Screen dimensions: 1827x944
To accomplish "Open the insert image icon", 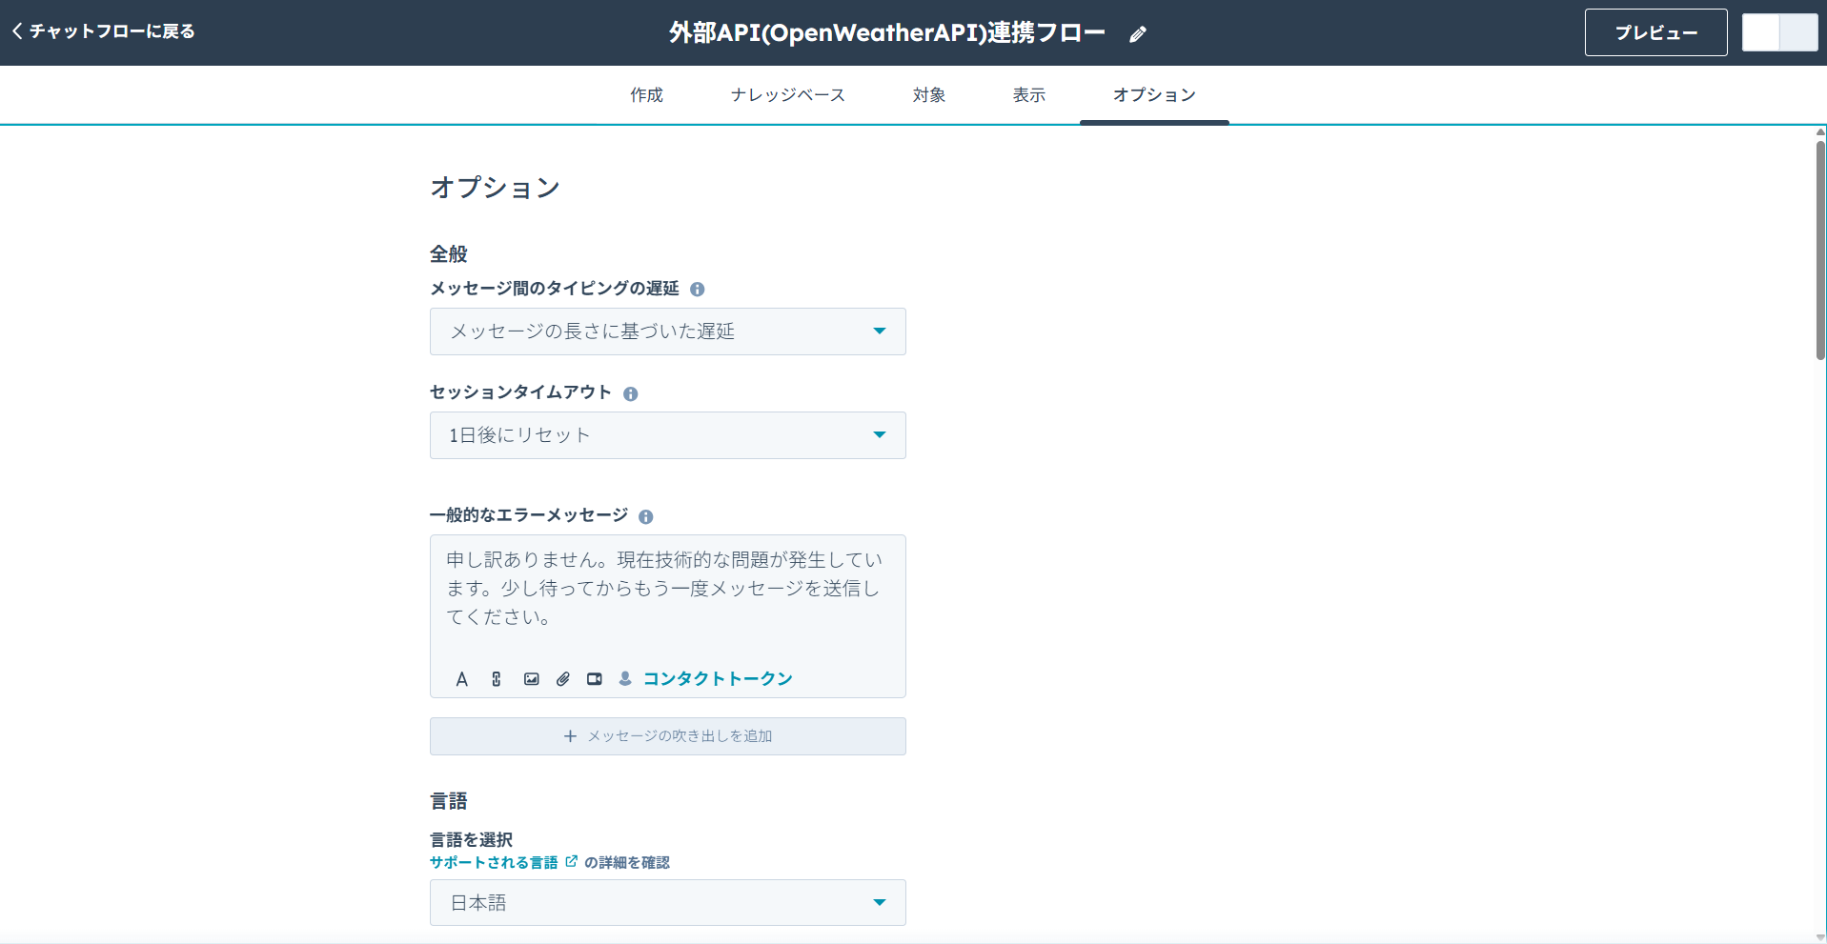I will 531,678.
